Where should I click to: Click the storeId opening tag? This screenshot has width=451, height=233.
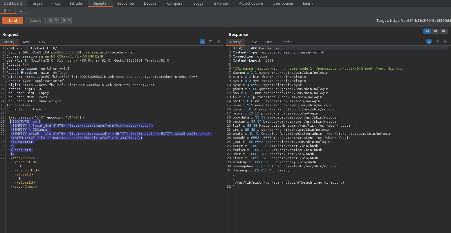pyautogui.click(x=24, y=174)
